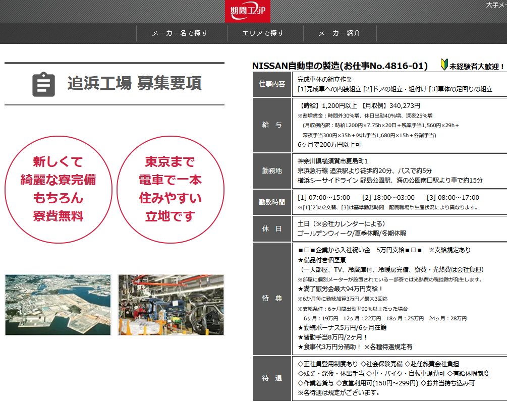The height and width of the screenshot is (402, 507).
Task: Click the ◇正社員登用制度あり line
Action: [x=378, y=364]
